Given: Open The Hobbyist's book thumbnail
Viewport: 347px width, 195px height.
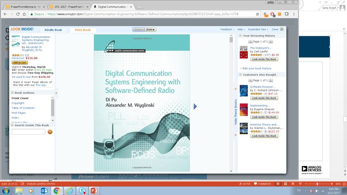Looking at the screenshot, I should [x=244, y=52].
